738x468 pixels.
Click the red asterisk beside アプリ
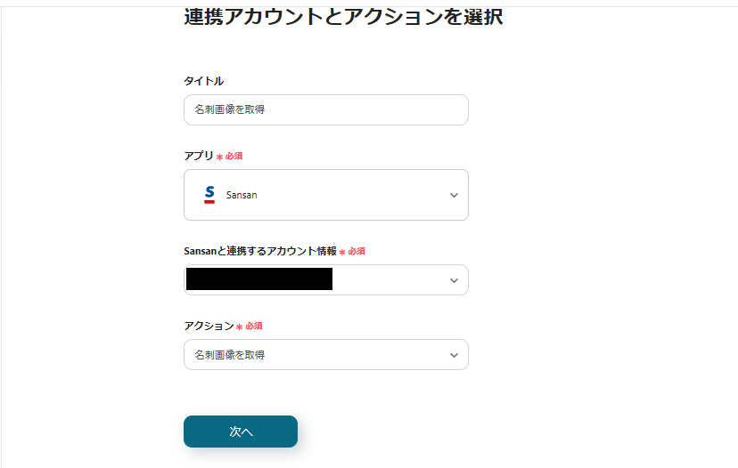(x=219, y=157)
